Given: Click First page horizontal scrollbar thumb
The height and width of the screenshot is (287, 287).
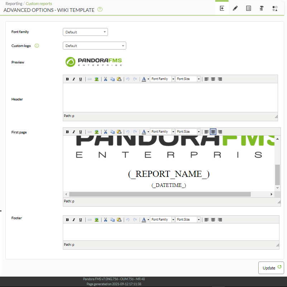Looking at the screenshot, I should [x=160, y=194].
